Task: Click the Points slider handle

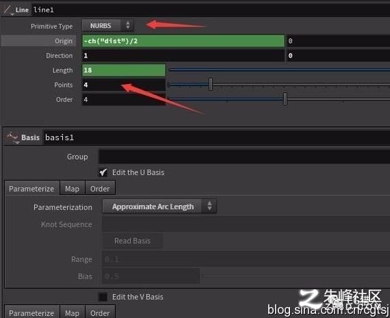Action: pos(211,84)
